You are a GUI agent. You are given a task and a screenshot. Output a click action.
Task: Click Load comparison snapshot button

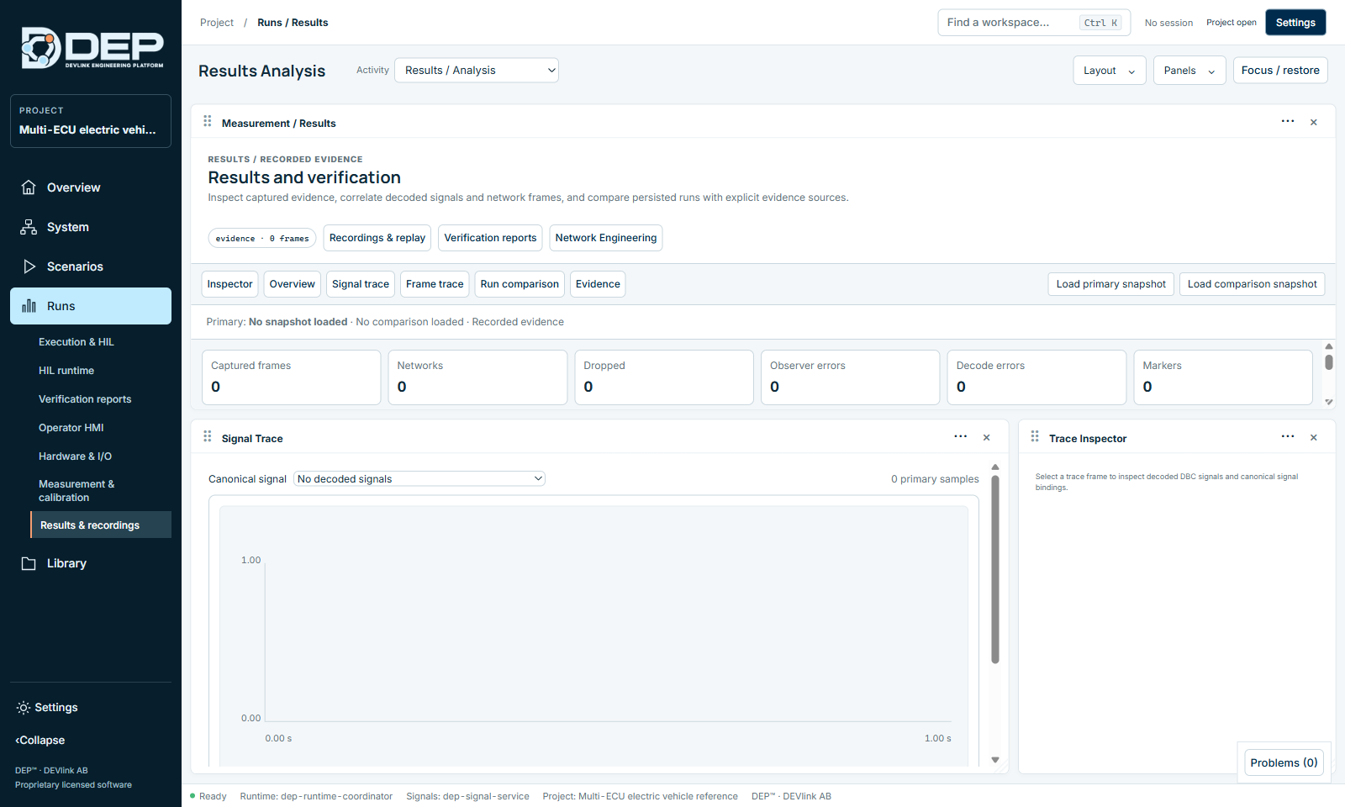1253,284
